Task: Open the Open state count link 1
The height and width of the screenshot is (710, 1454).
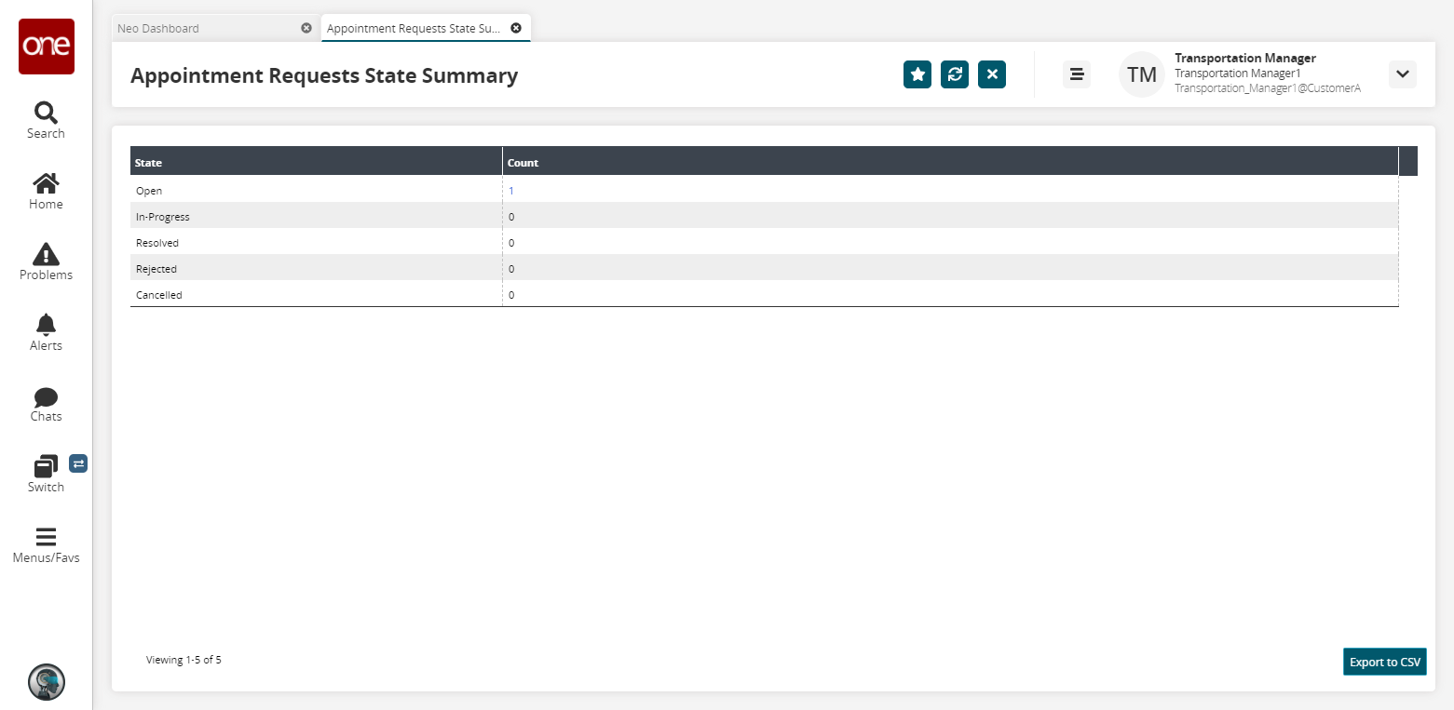Action: pyautogui.click(x=511, y=191)
